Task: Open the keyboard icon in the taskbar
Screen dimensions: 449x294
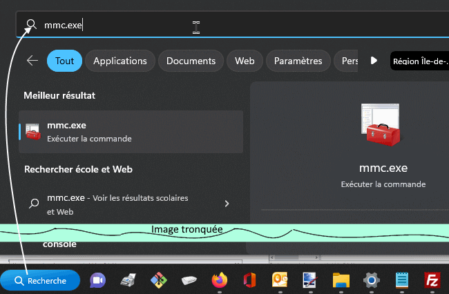Action: (x=189, y=280)
